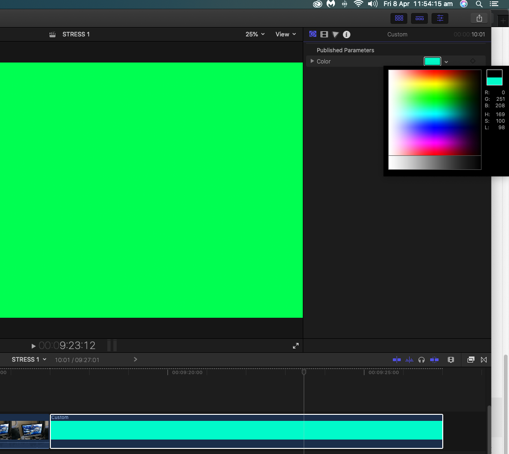Click the Color parameter teal swatch
This screenshot has width=509, height=454.
432,61
